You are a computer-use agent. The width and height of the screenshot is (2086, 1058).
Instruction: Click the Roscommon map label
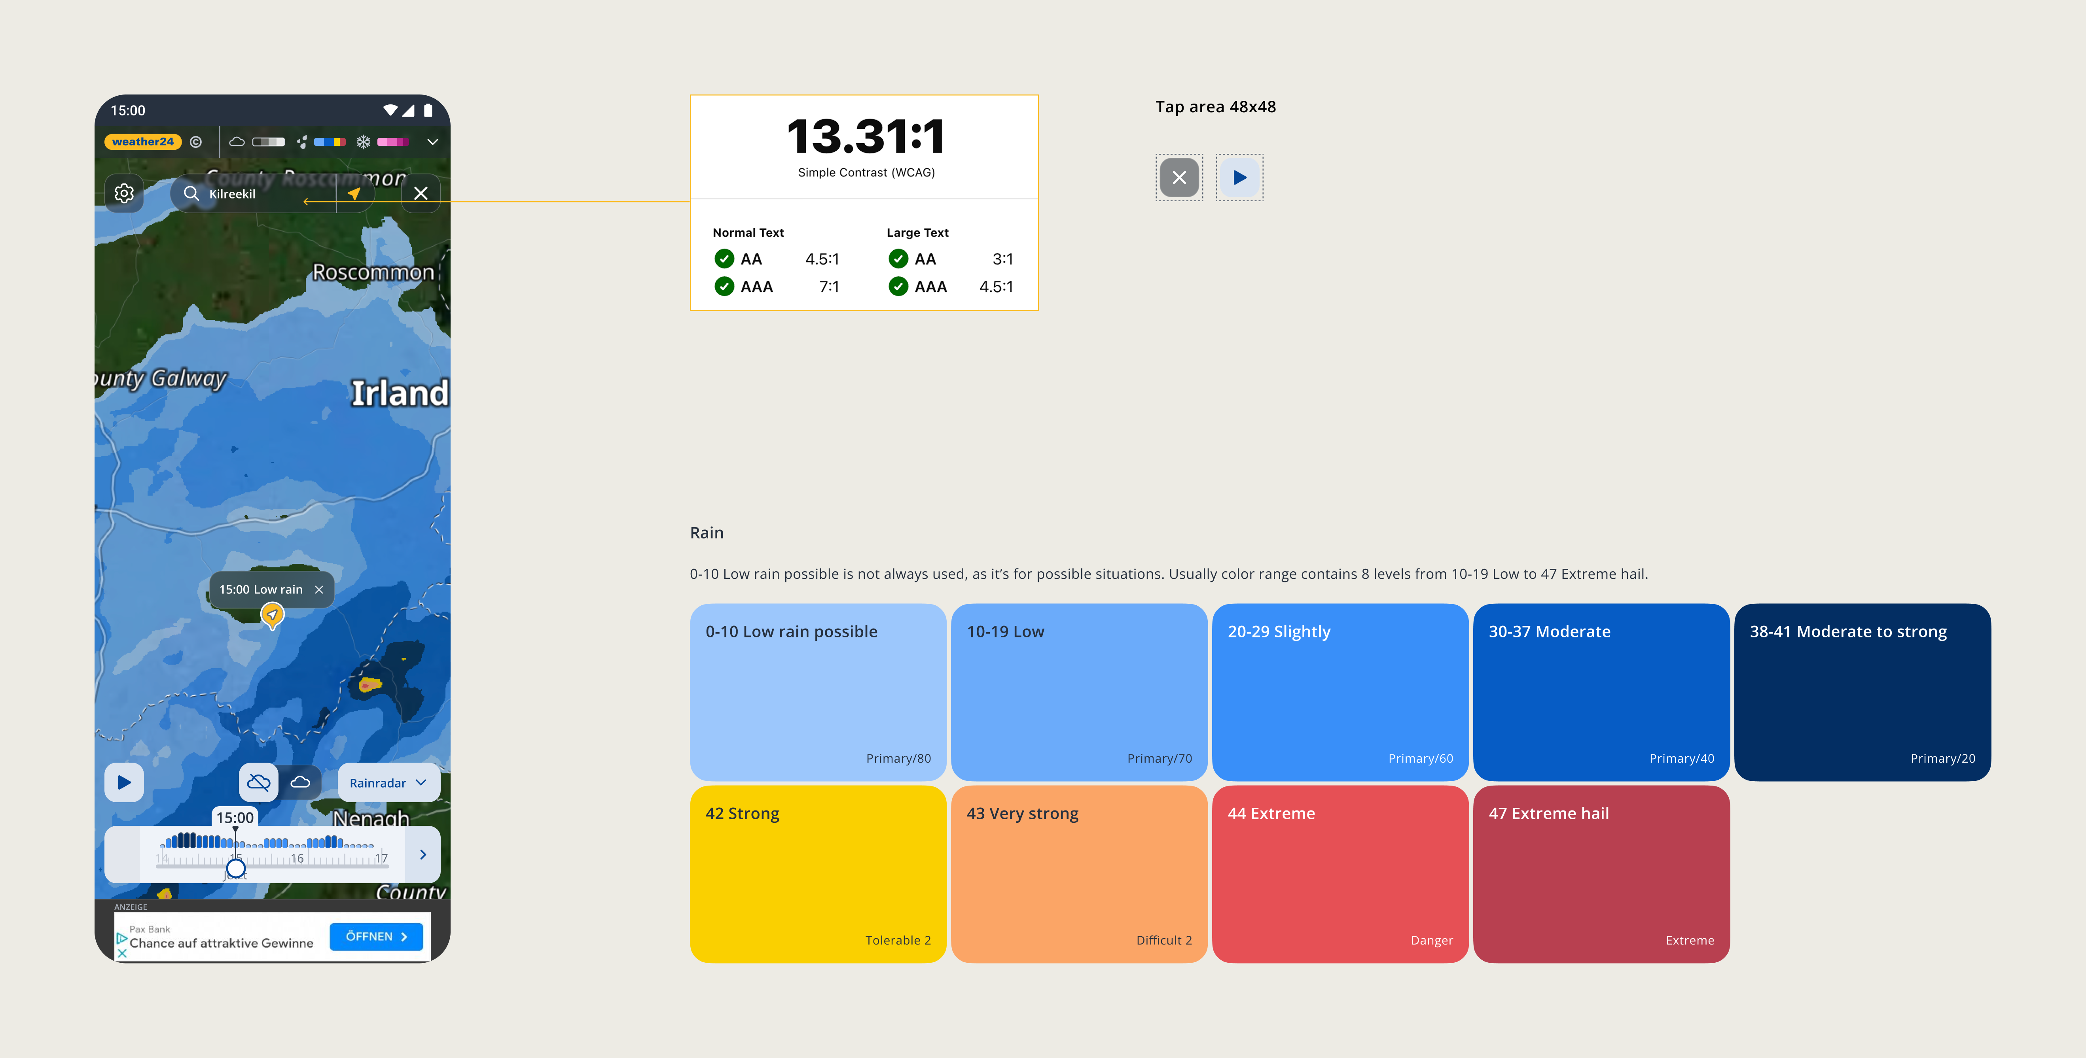[x=373, y=272]
